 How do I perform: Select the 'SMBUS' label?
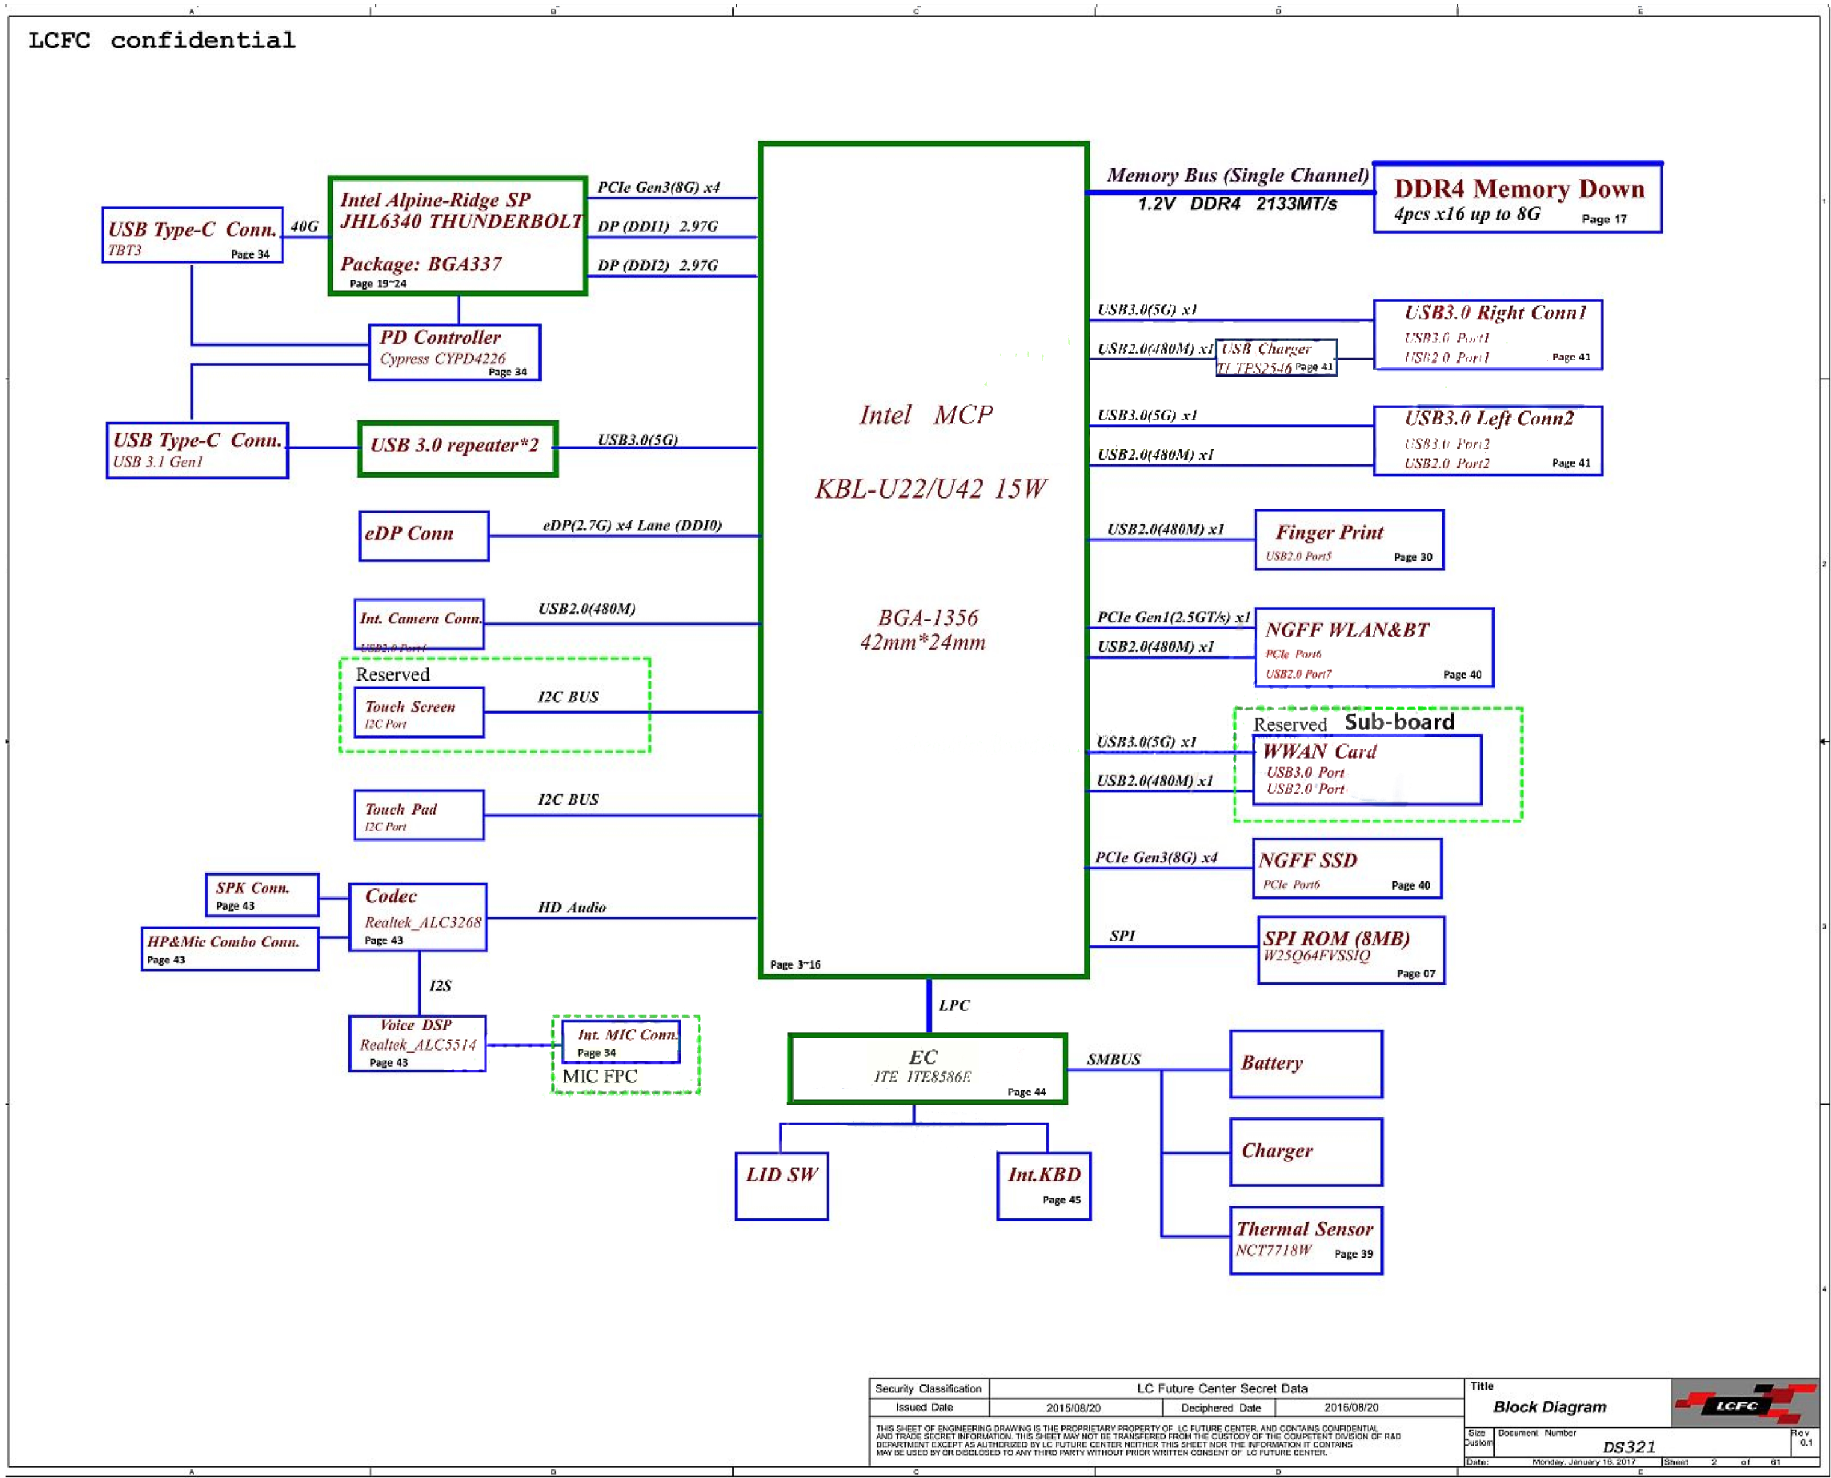coord(1112,1059)
